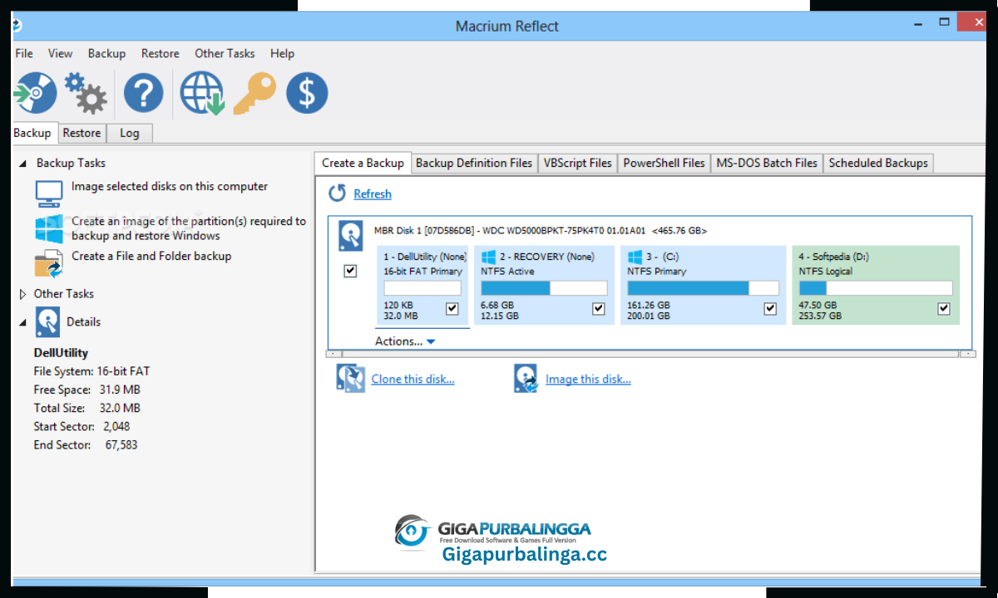998x598 pixels.
Task: Click Create a File and Folder backup
Action: tap(151, 257)
